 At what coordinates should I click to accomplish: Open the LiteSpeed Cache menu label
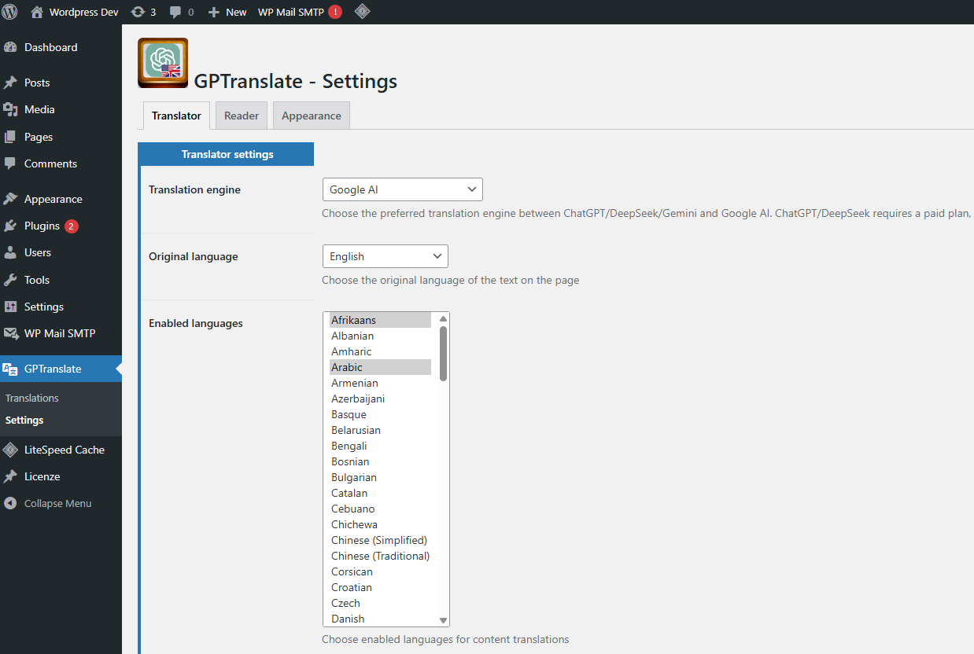coord(65,450)
